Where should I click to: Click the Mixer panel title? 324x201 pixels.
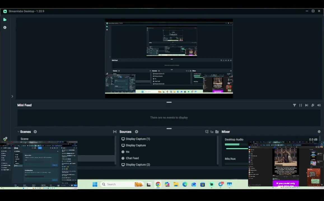[x=226, y=131]
